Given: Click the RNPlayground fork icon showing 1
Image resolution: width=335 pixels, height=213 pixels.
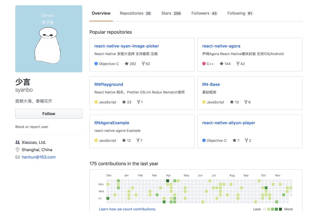Looking at the screenshot, I should (x=138, y=102).
